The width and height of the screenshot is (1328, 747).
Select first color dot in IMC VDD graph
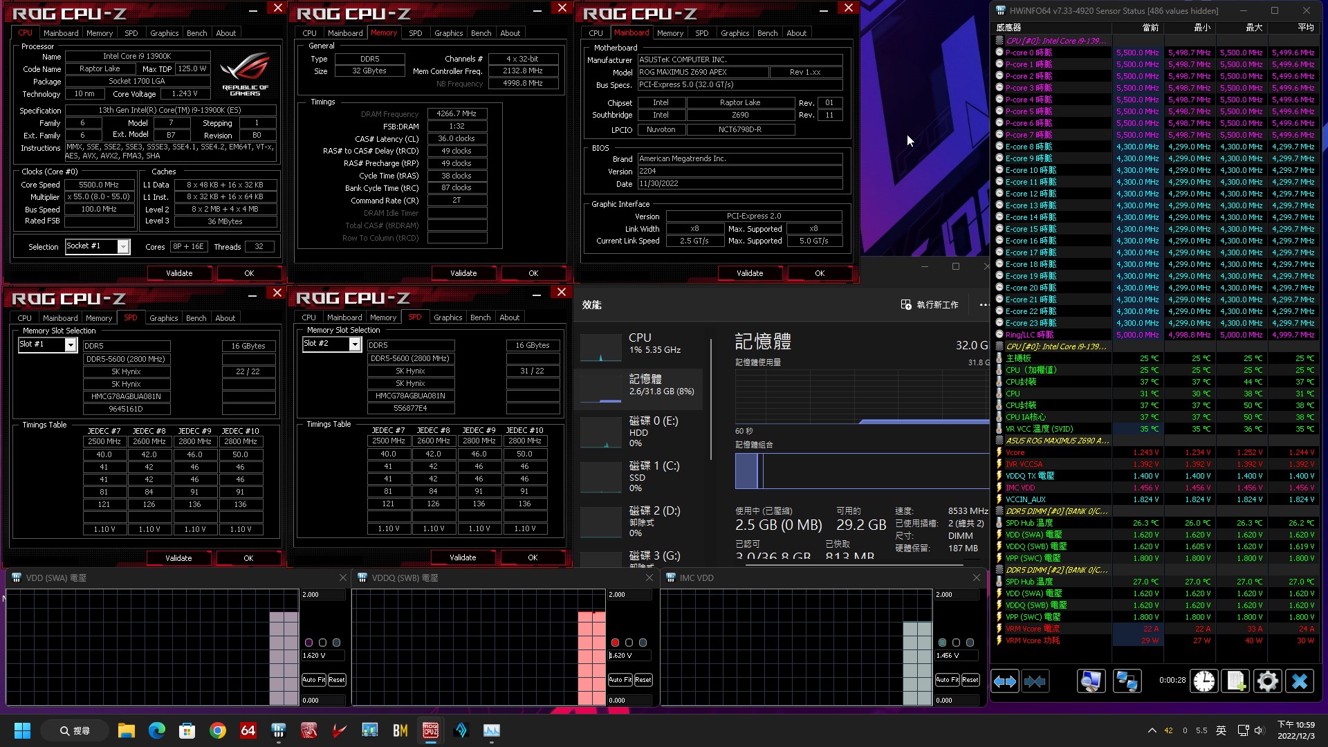942,643
